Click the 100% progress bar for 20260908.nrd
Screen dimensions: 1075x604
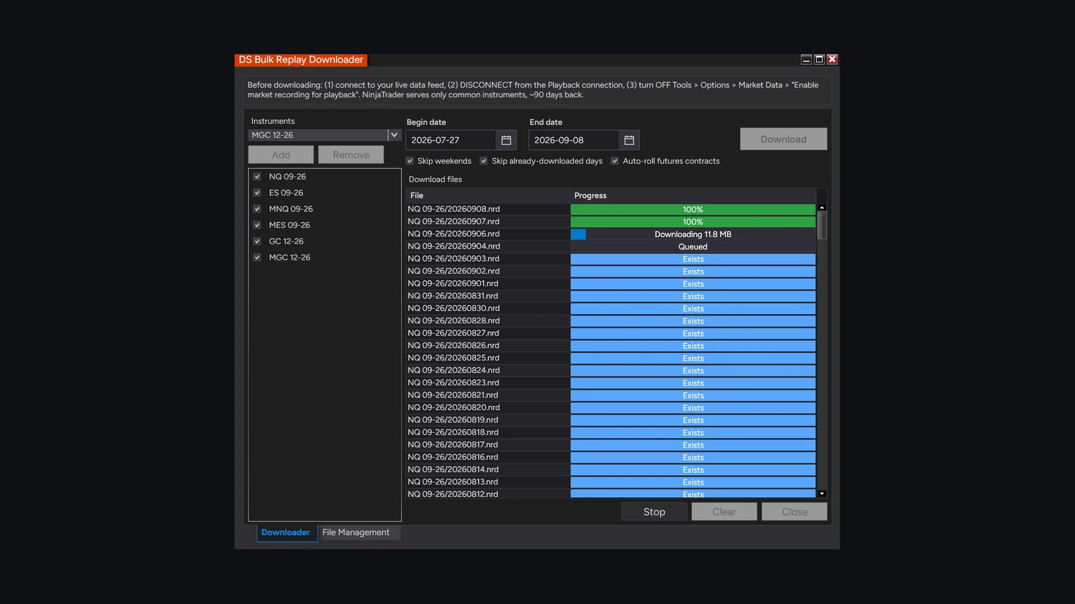(693, 209)
